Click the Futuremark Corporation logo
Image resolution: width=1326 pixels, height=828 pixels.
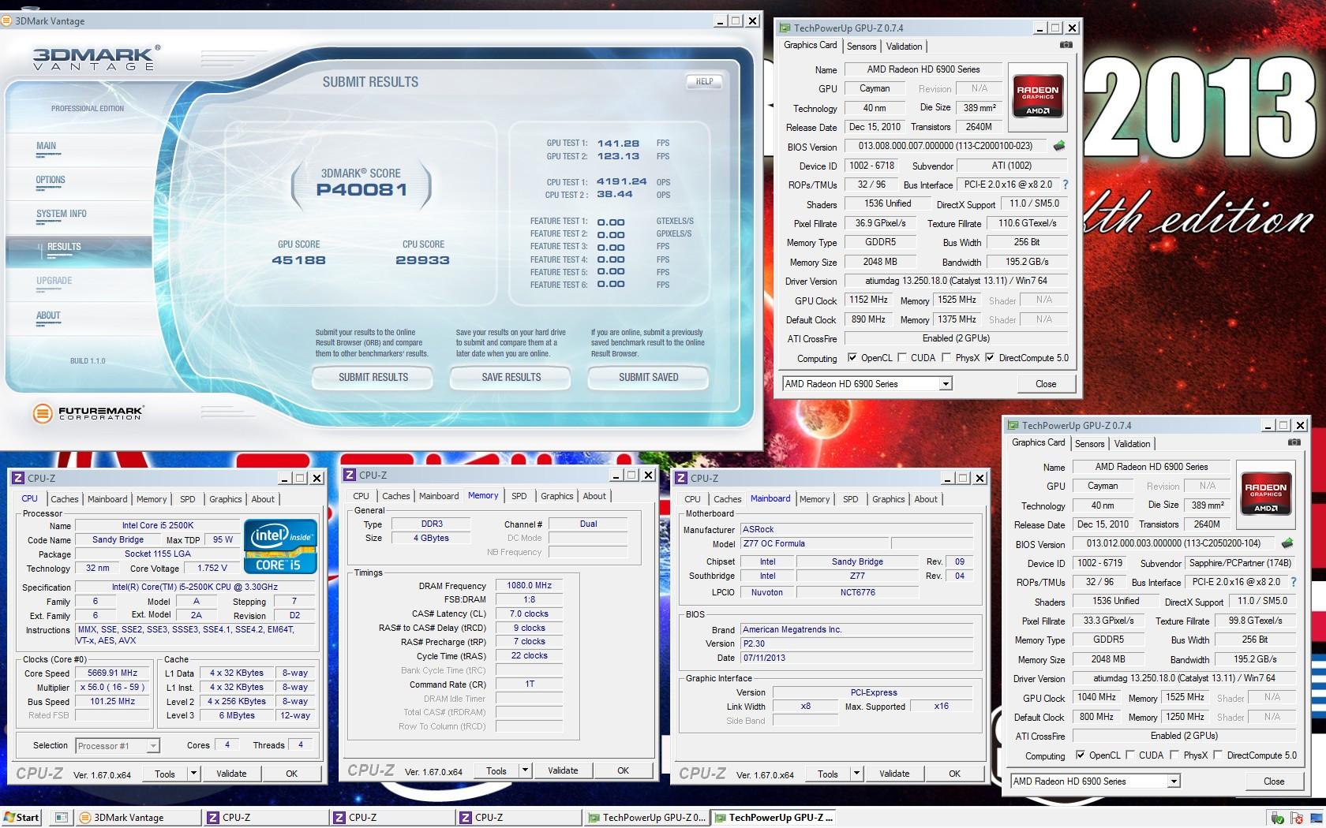pyautogui.click(x=88, y=412)
